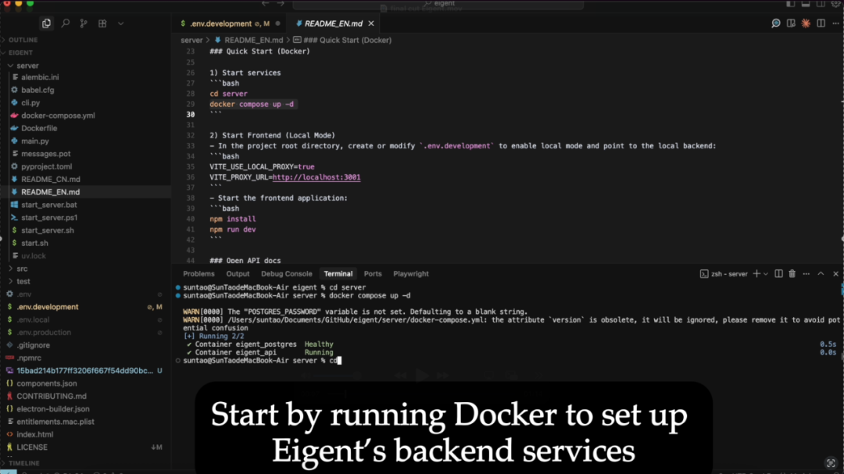
Task: Open index.html file
Action: click(34, 435)
